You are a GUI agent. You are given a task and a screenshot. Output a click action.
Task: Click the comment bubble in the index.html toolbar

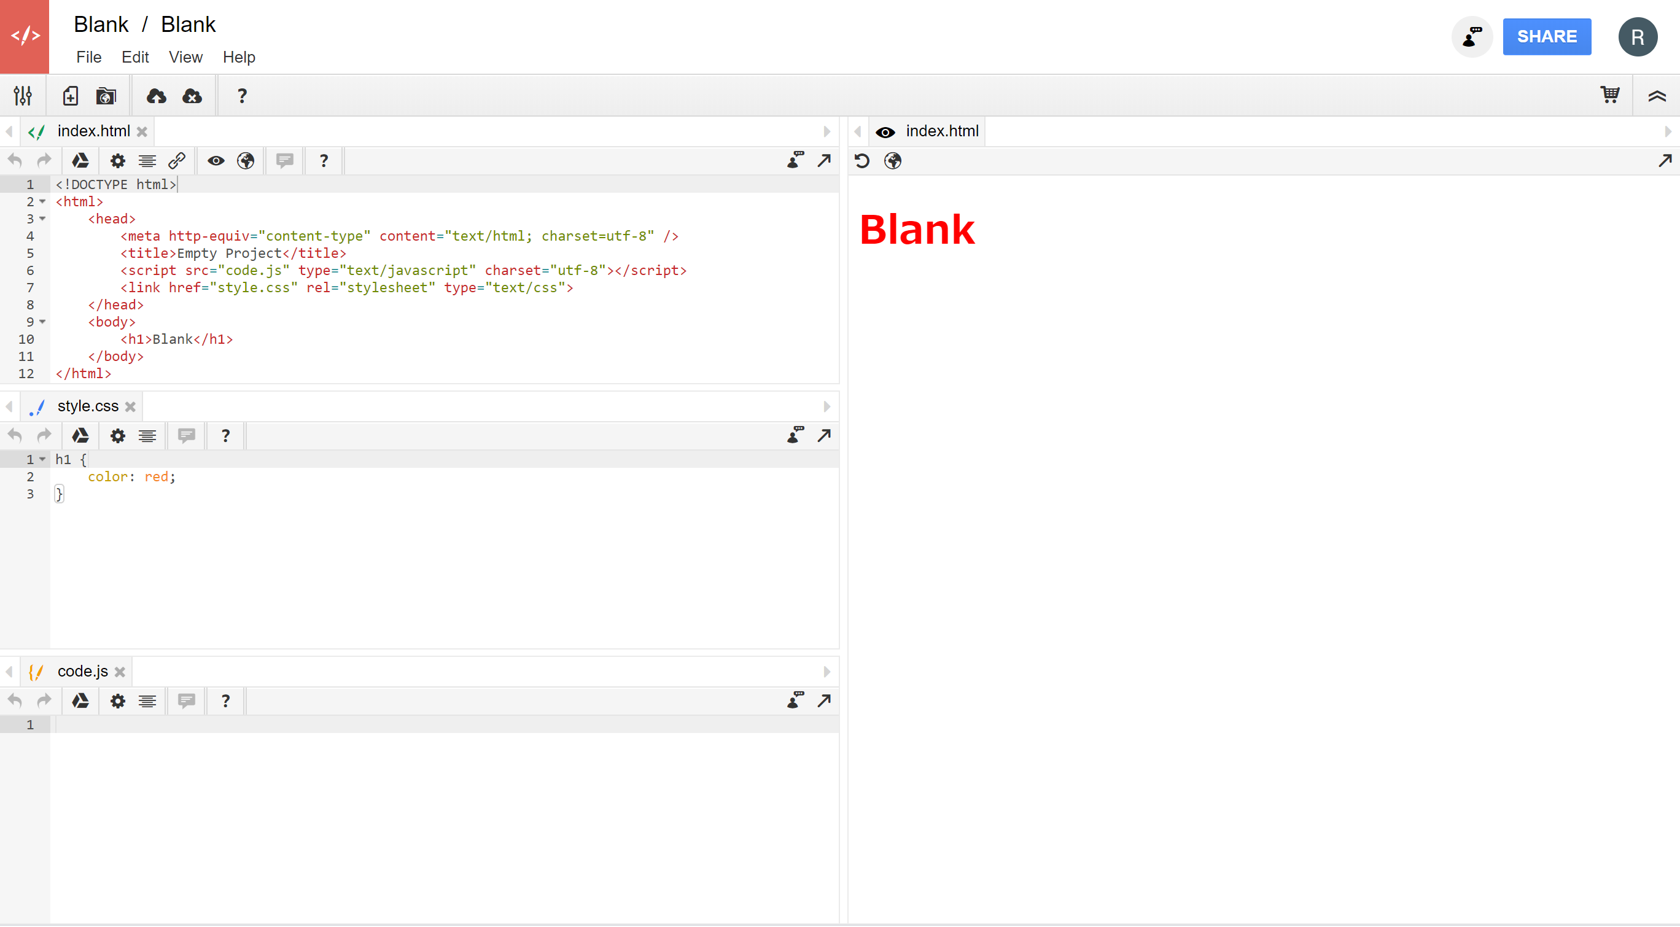point(284,160)
